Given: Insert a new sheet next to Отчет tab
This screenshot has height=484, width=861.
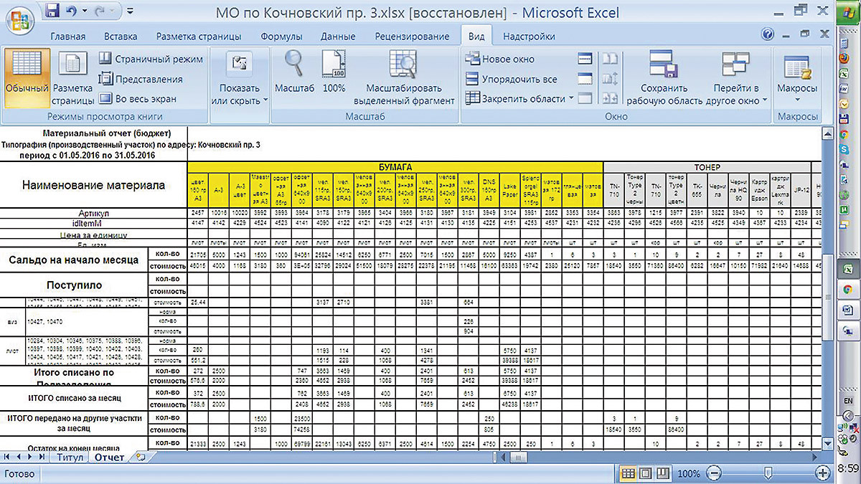Looking at the screenshot, I should pyautogui.click(x=141, y=457).
